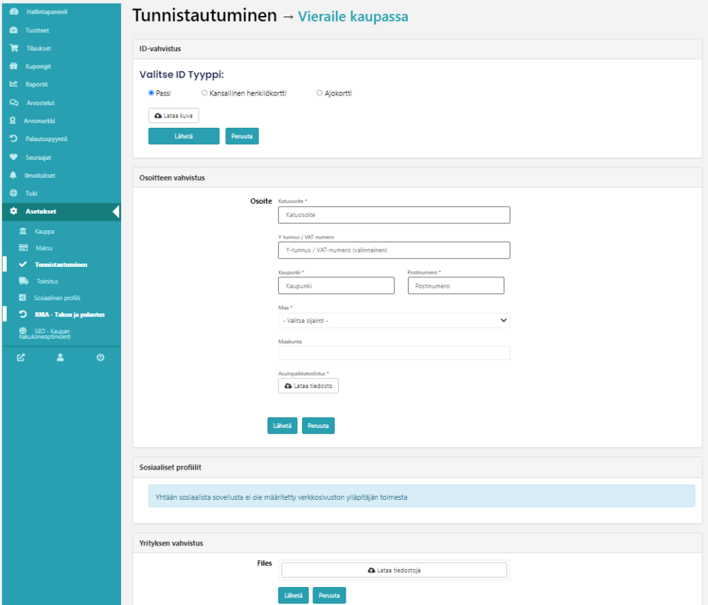708x605 pixels.
Task: Open the Maksu settings submenu item
Action: [x=44, y=248]
